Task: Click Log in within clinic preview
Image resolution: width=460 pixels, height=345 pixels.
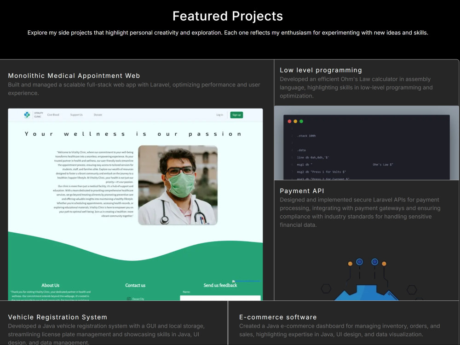Action: pos(220,115)
